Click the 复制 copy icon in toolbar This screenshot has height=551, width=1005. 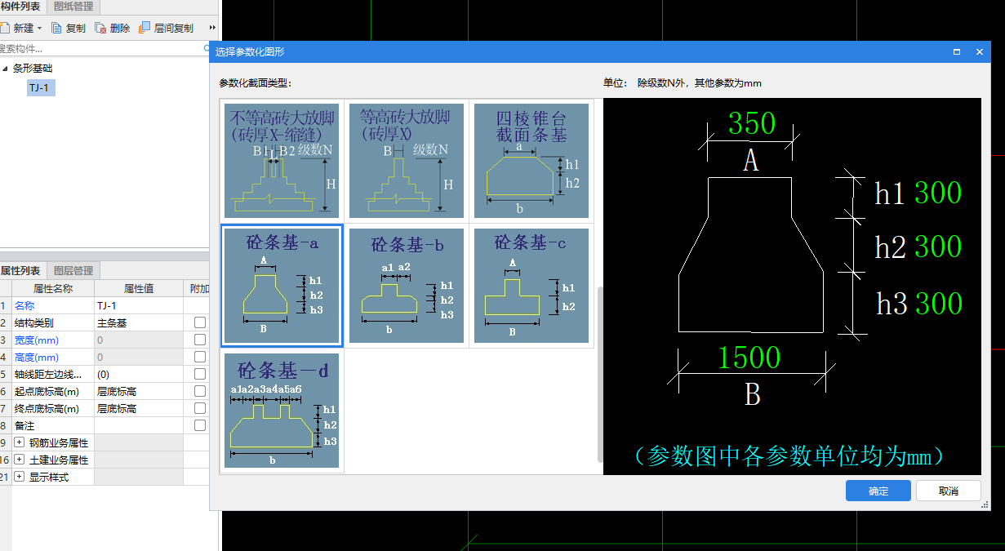pos(57,28)
